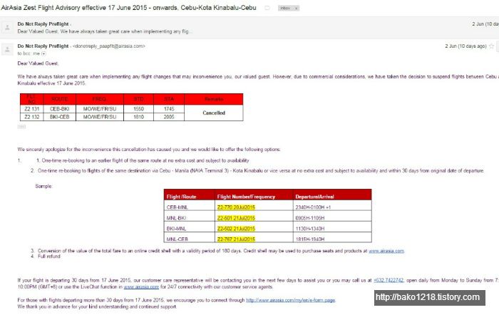This screenshot has height=315, width=499.
Task: Click the 'Flight Number/Frequency' header
Action: pyautogui.click(x=254, y=195)
